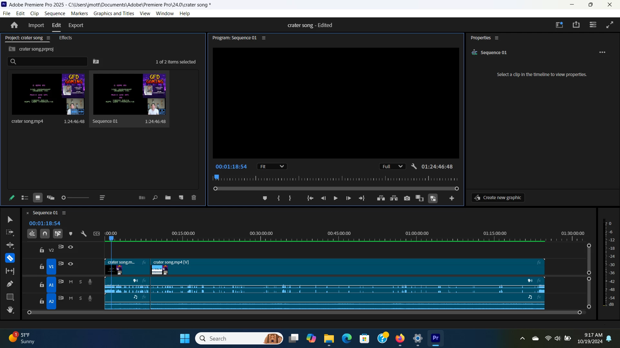Screen dimensions: 620x348
Task: Select the Hand tool
Action: tap(10, 310)
